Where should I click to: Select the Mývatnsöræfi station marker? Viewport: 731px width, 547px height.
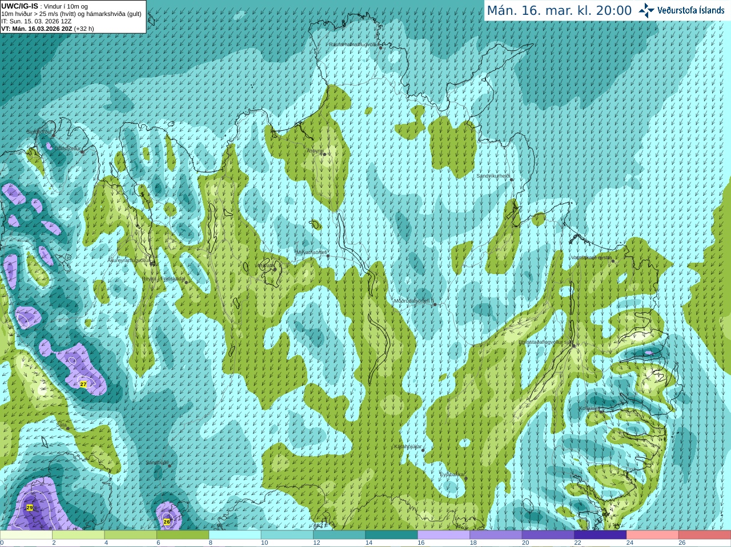pos(328,256)
